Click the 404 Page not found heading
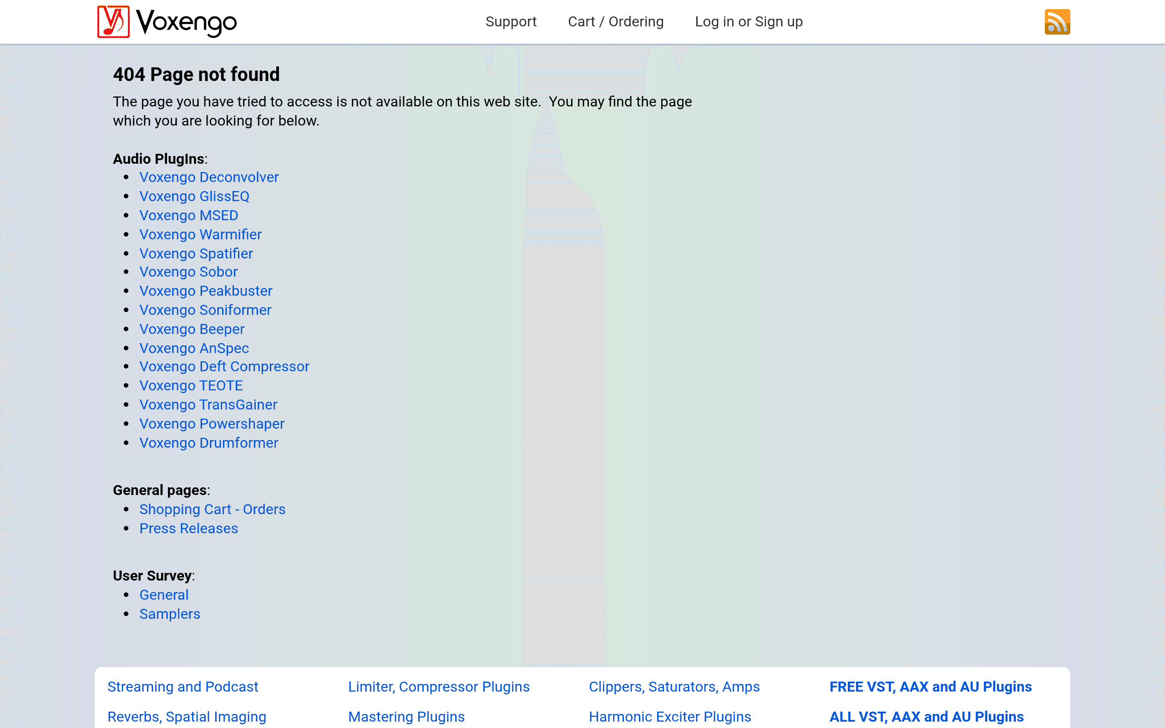This screenshot has width=1165, height=728. pos(197,75)
